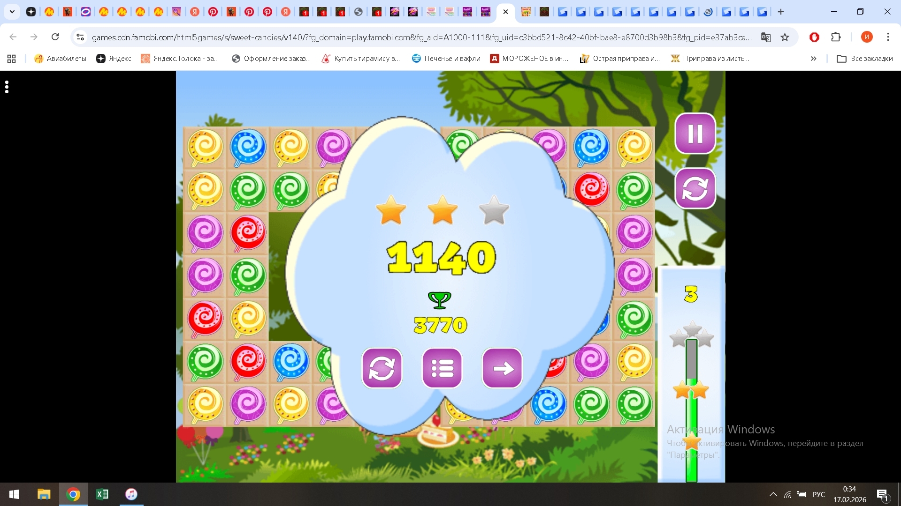Bookmark this page with the star icon

click(x=785, y=37)
